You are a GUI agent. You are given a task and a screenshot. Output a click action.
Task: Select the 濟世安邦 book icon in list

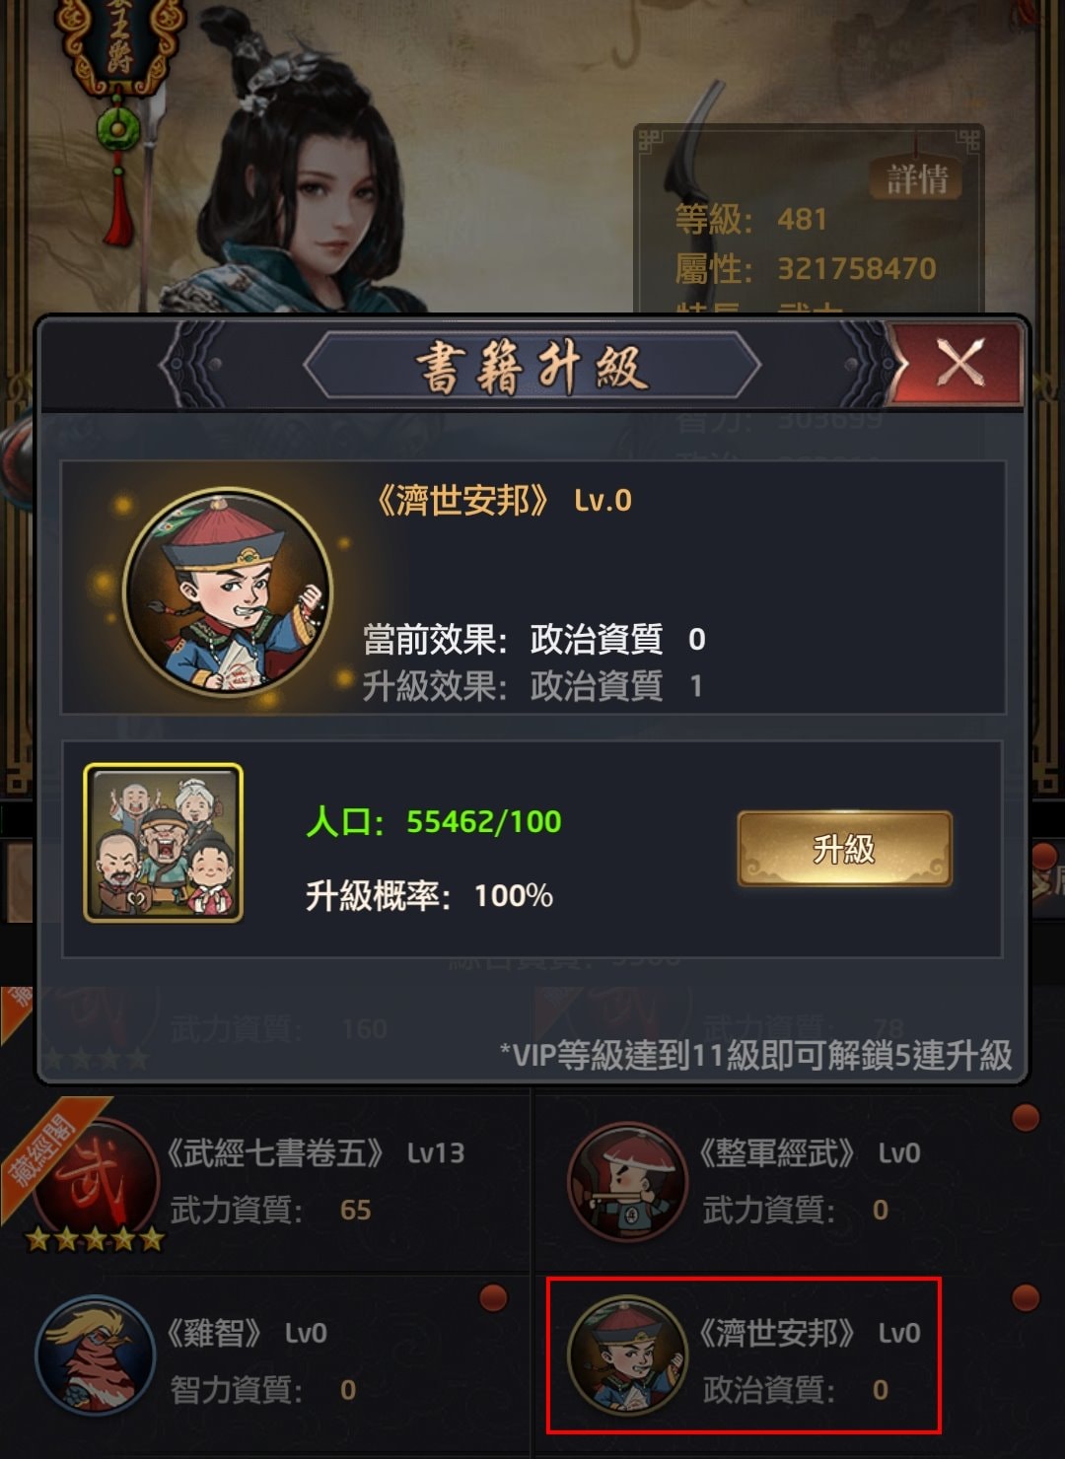point(627,1355)
